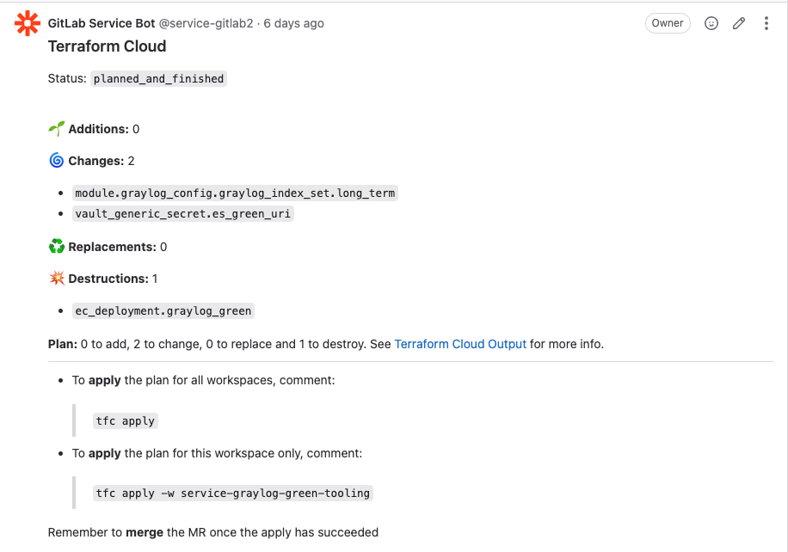Edit comment using the pencil icon

click(x=739, y=23)
